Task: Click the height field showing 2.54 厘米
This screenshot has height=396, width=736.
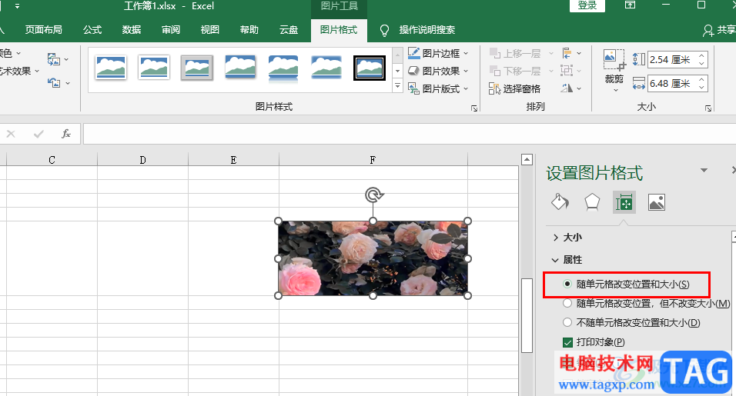Action: 671,59
